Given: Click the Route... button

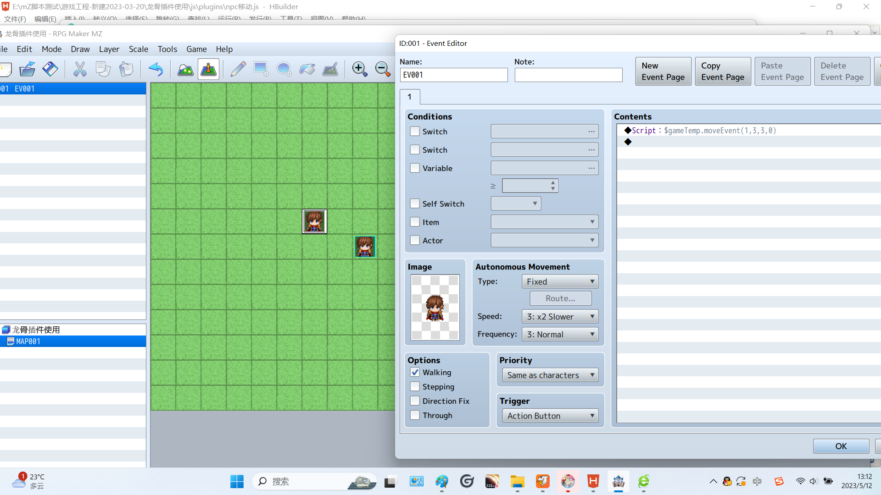Looking at the screenshot, I should (x=560, y=298).
